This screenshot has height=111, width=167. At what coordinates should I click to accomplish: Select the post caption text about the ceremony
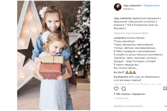(137, 23)
